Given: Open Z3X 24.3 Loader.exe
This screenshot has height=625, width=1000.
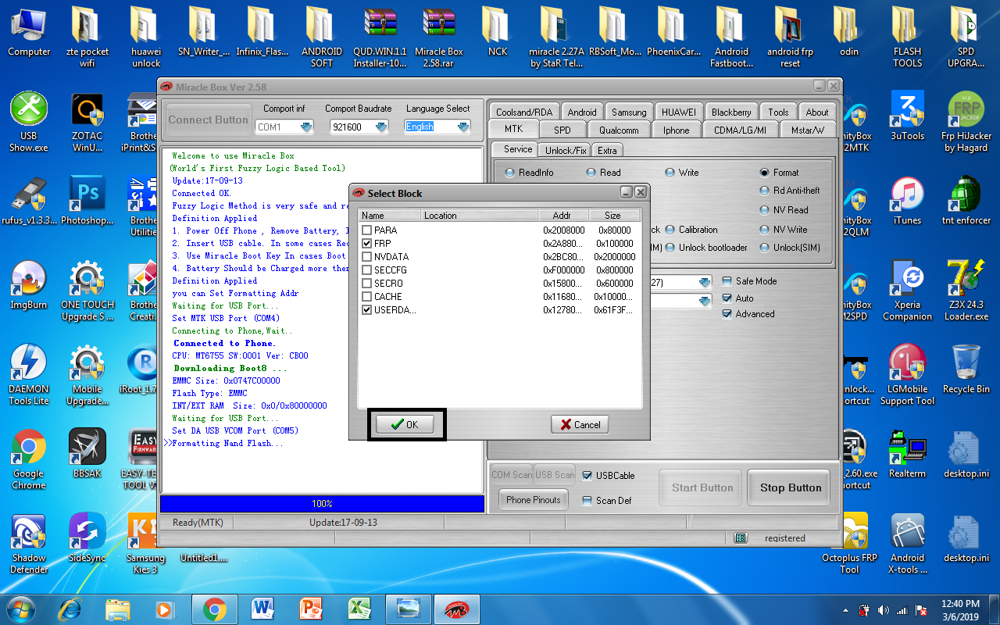Looking at the screenshot, I should click(966, 291).
